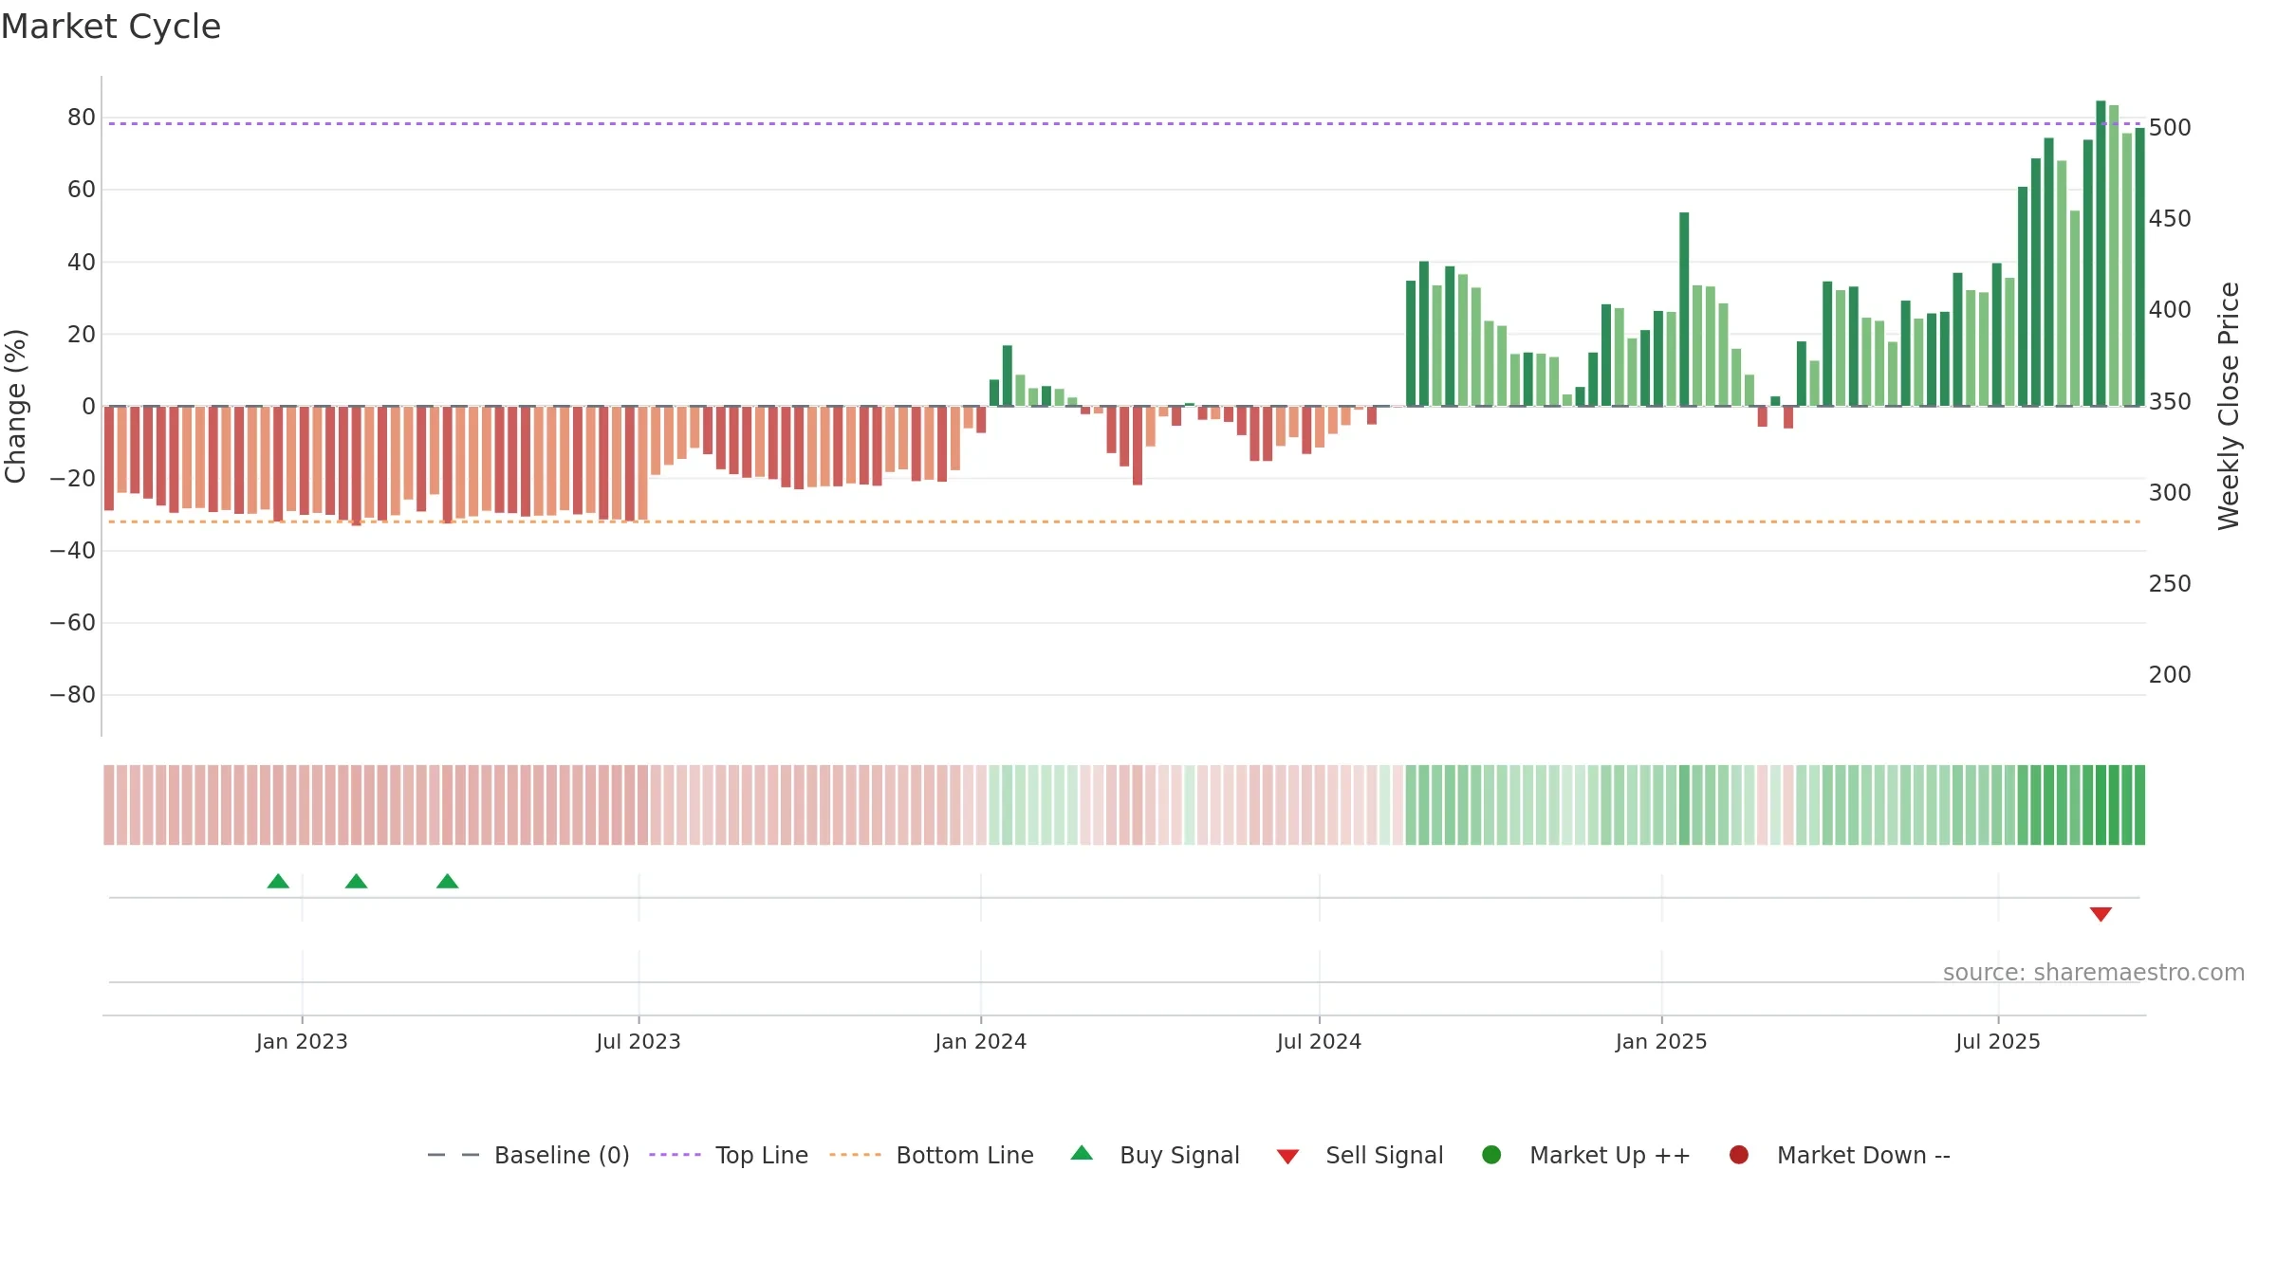Toggle the Market Up ++ legend entry
2277x1280 pixels.
1585,1155
